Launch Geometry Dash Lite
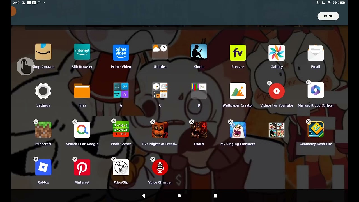 pos(316,130)
